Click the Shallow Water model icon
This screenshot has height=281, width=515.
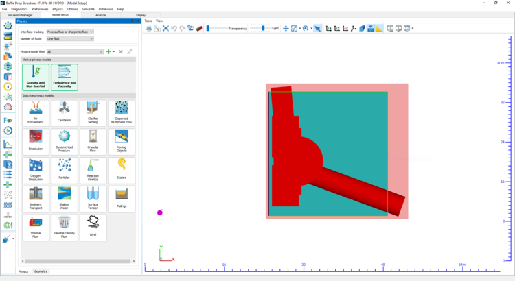click(x=64, y=197)
